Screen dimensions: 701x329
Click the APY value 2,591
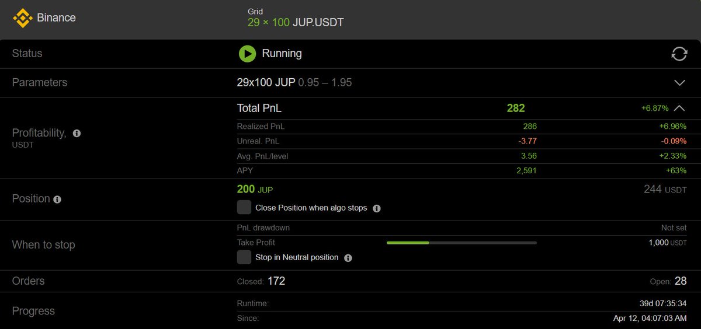[527, 171]
